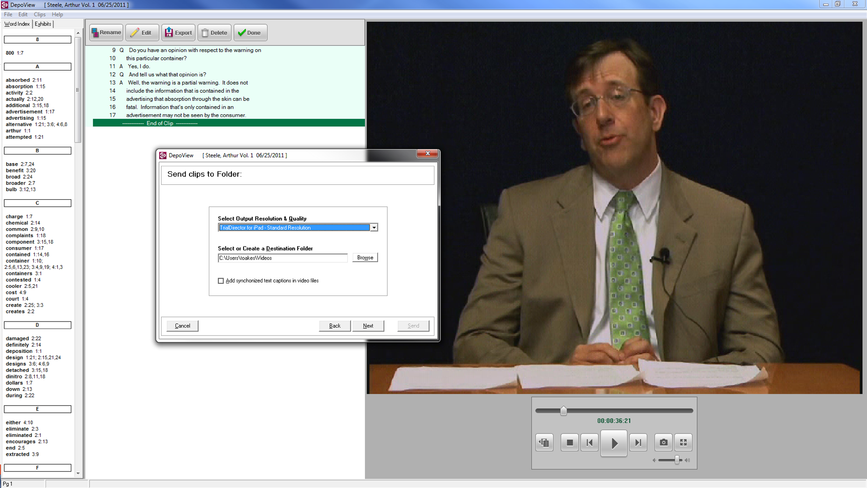This screenshot has width=867, height=488.
Task: Take a snapshot with camera icon
Action: click(x=664, y=442)
